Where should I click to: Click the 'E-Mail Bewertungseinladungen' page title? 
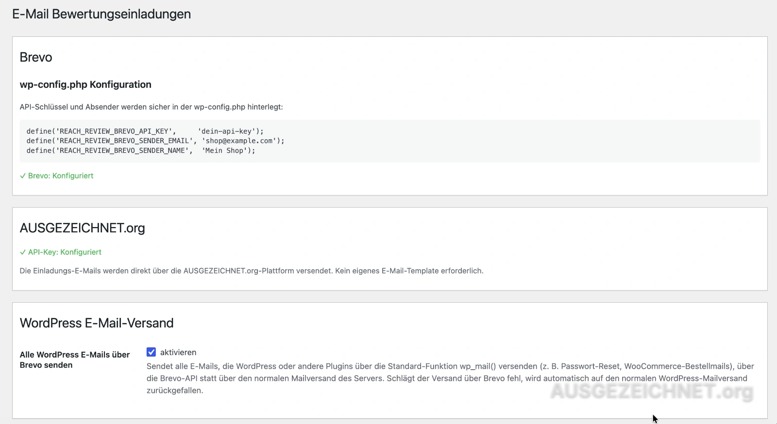pos(101,14)
